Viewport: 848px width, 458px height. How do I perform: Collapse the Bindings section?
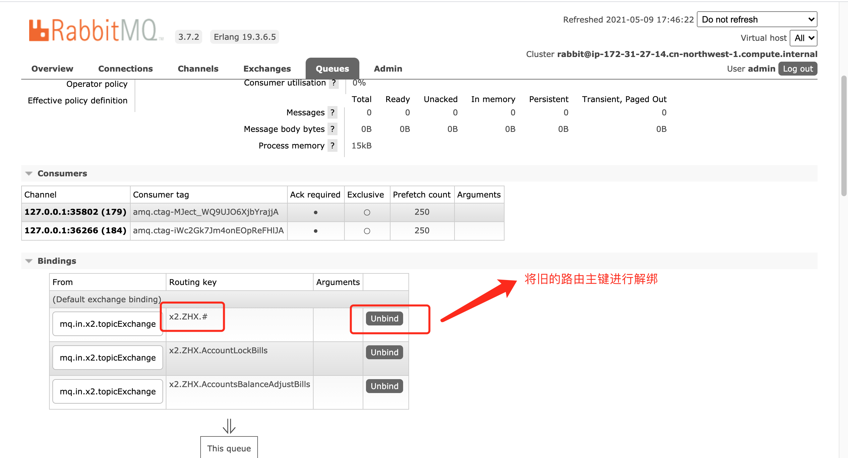(29, 261)
